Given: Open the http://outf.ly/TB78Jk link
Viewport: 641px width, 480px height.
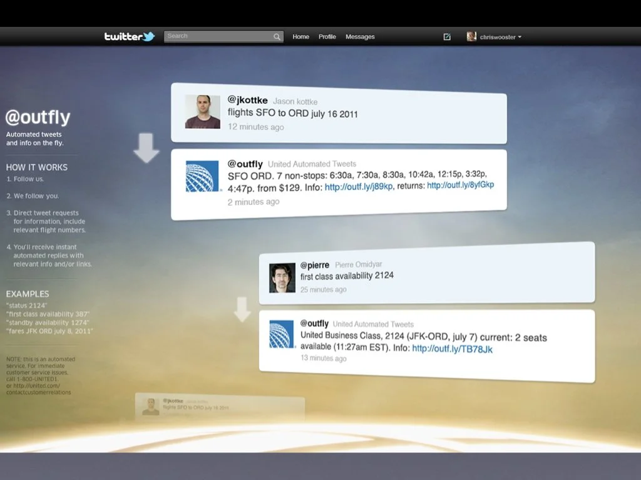Looking at the screenshot, I should [452, 349].
